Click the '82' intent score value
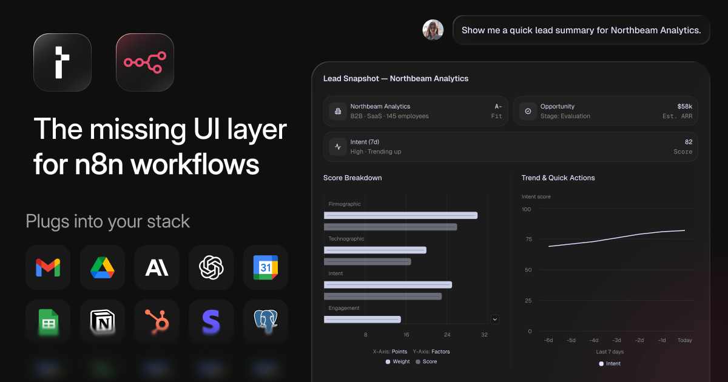 tap(689, 142)
